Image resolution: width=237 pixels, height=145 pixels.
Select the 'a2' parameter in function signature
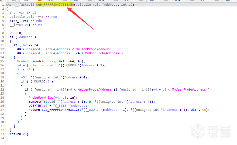[130, 5]
